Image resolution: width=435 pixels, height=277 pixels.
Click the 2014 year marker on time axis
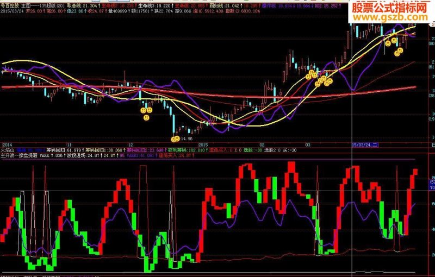point(7,145)
